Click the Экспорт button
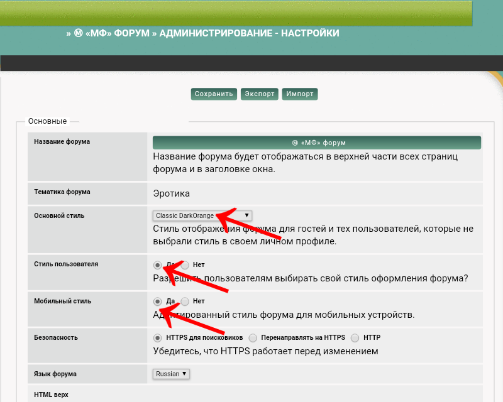The image size is (503, 402). pyautogui.click(x=260, y=94)
